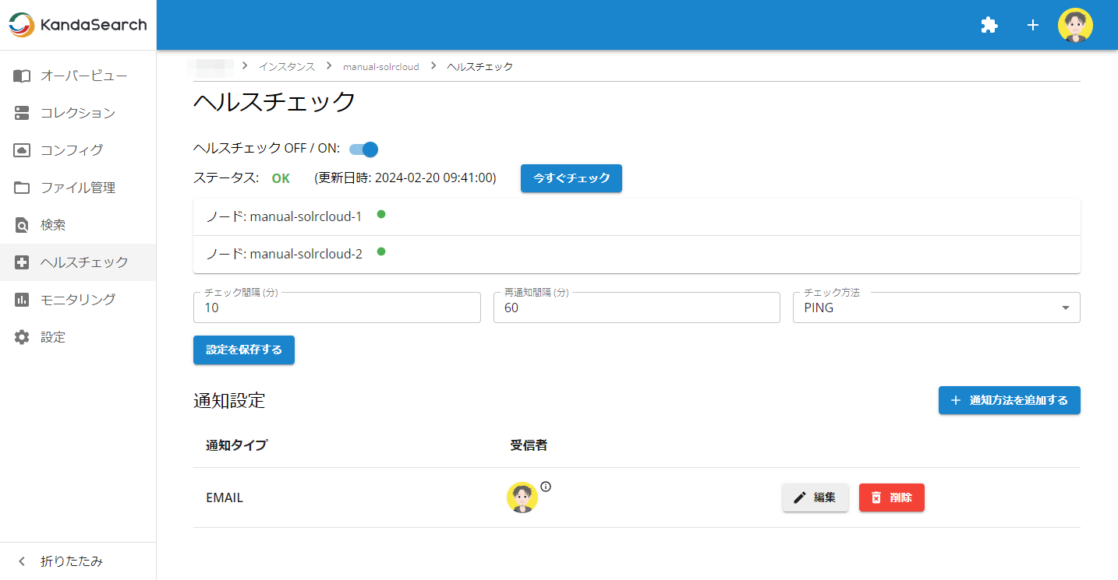
Task: Click the 通知タイプ column header
Action: 236,445
